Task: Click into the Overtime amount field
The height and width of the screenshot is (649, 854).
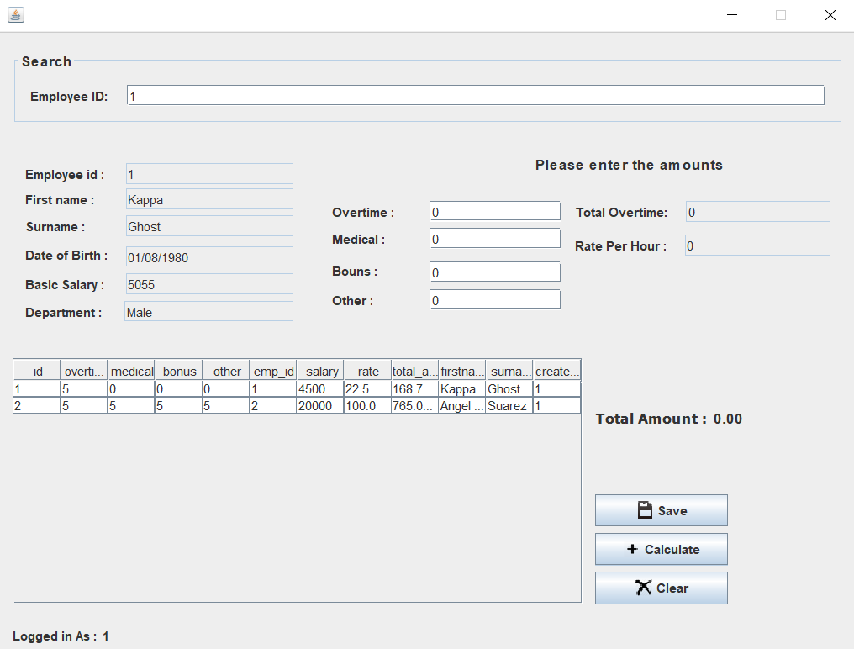Action: 494,211
